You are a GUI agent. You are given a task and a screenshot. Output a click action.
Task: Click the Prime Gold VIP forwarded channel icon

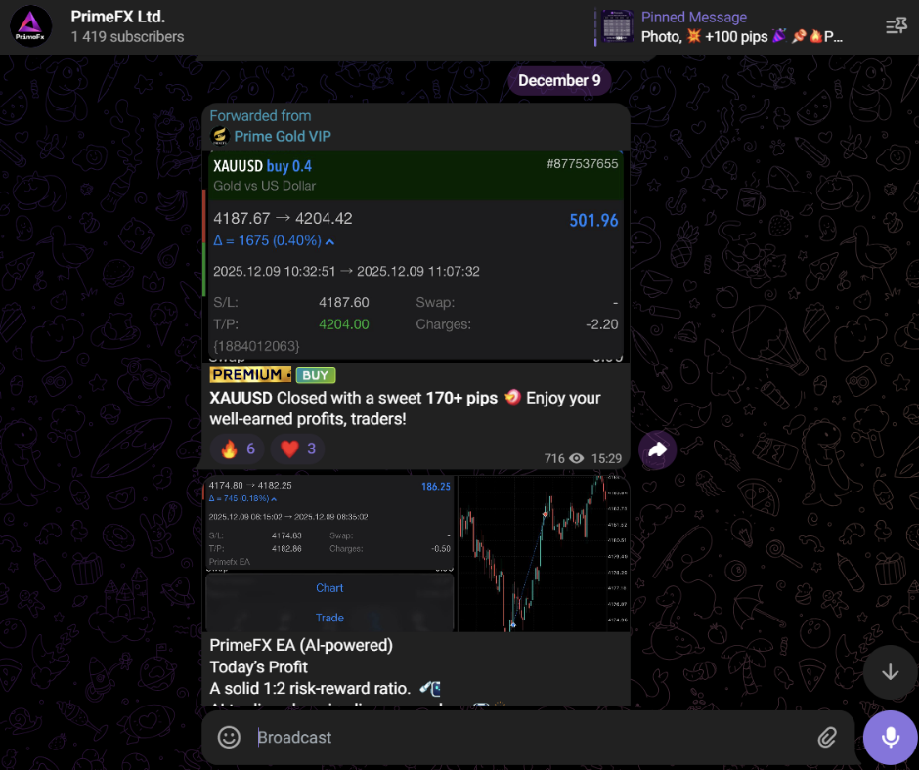(x=220, y=136)
